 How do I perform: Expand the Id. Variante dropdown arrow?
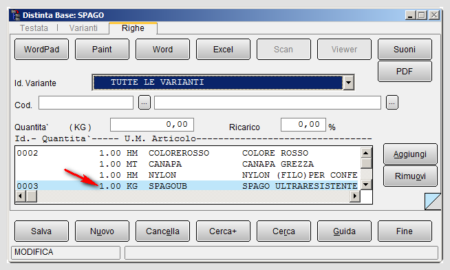point(348,83)
